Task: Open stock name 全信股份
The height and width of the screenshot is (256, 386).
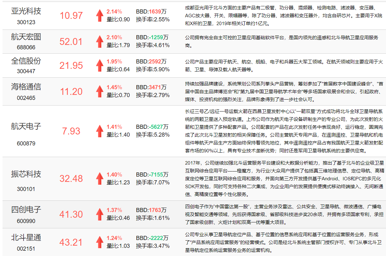Action: (x=26, y=61)
